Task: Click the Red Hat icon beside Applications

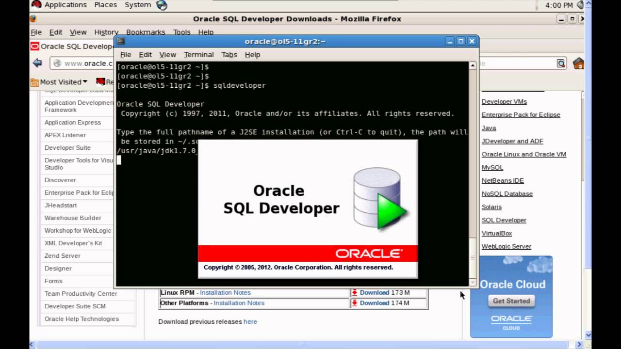Action: tap(36, 5)
